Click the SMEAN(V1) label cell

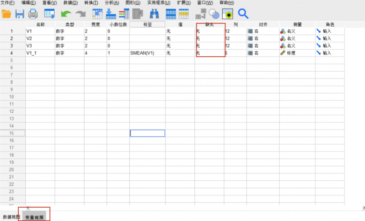tap(147, 54)
